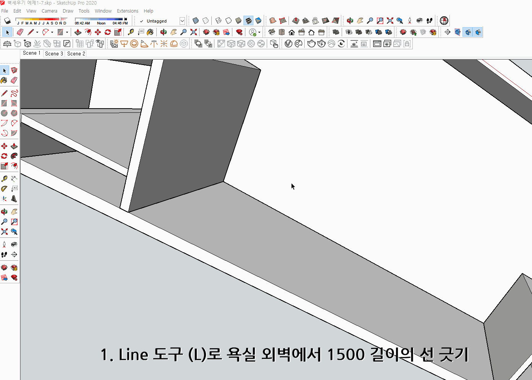Enable Wireframe display style

click(219, 20)
